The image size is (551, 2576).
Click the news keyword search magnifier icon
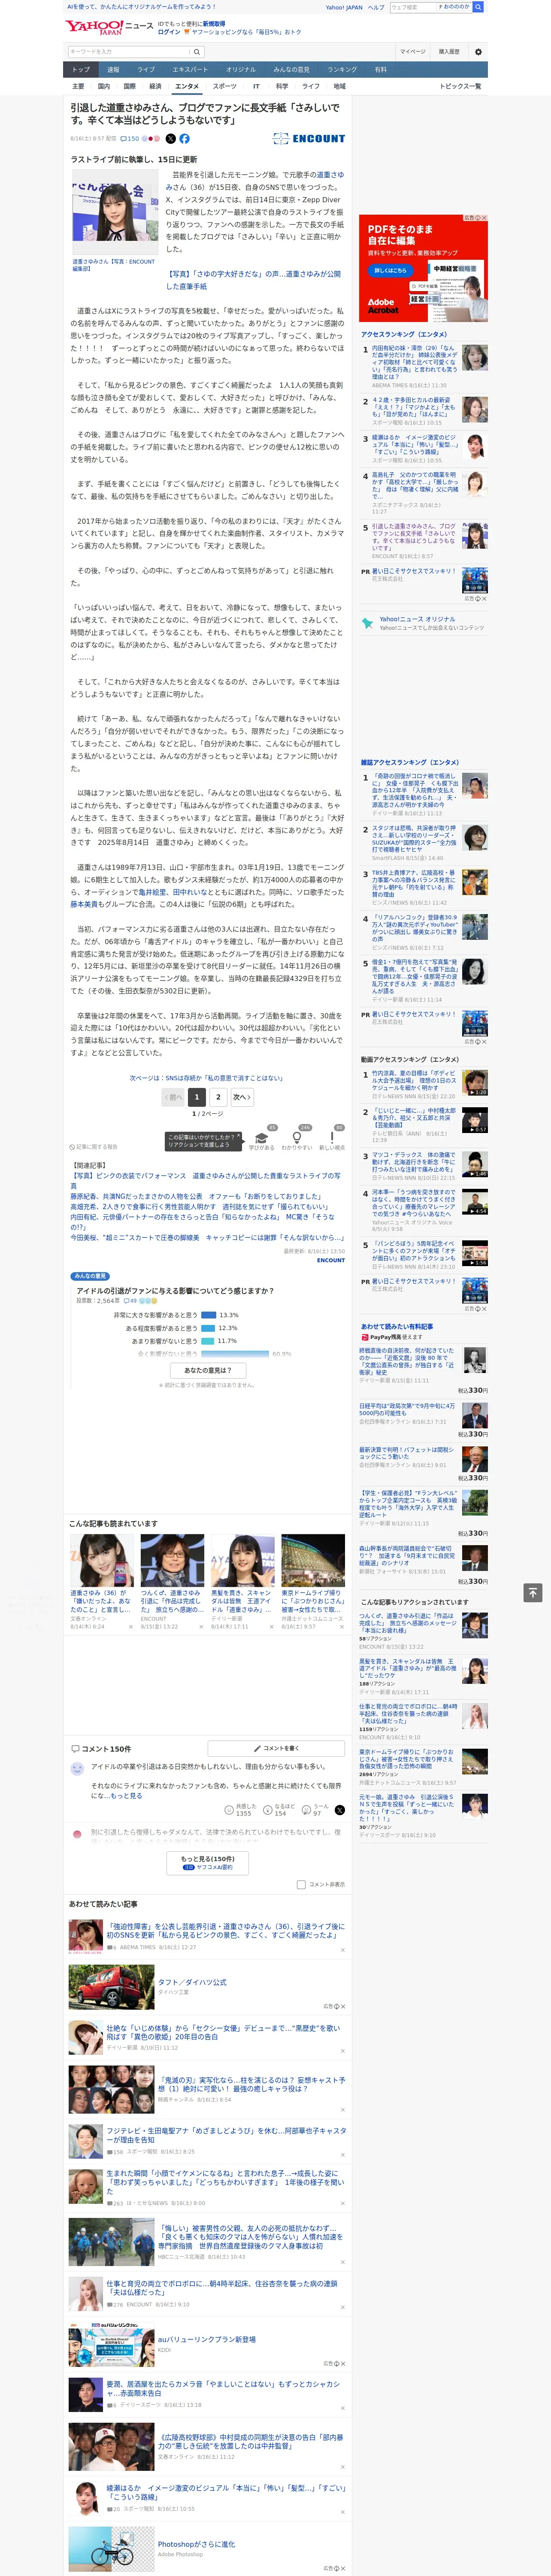coord(197,52)
